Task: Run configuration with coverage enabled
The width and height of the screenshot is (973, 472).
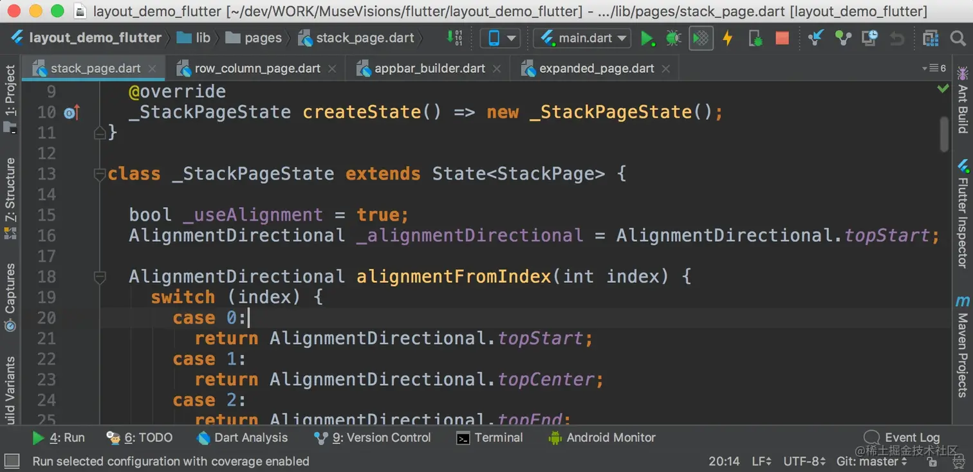Action: tap(701, 39)
